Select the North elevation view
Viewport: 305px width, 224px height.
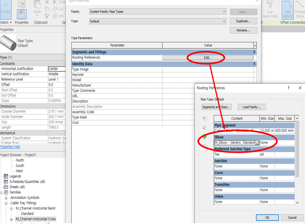click(20, 160)
